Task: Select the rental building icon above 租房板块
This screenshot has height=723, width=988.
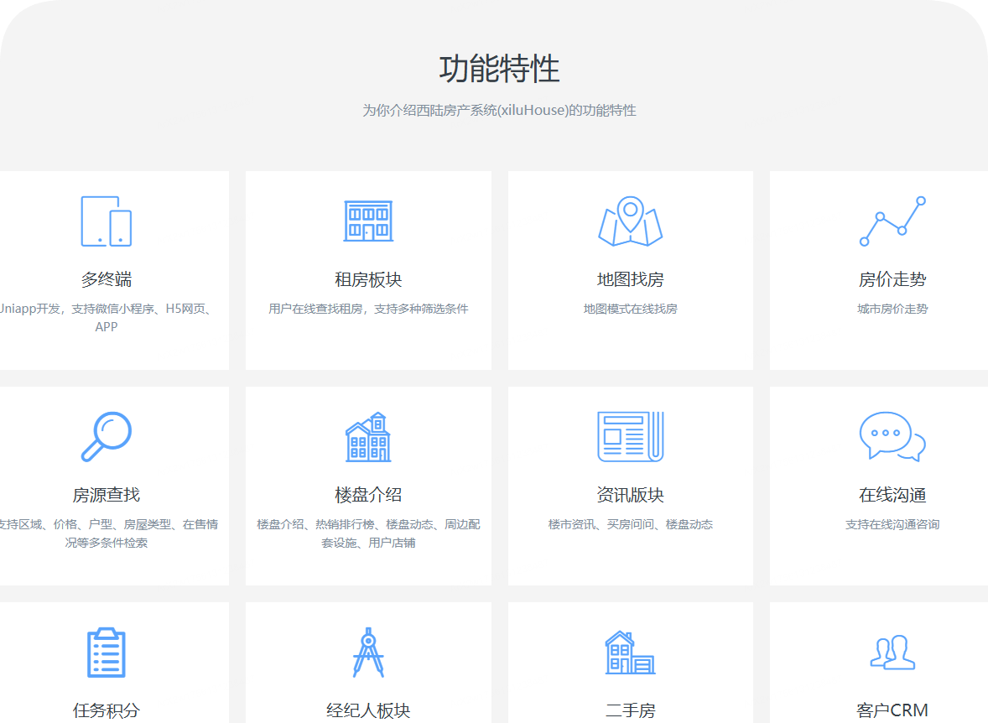Action: coord(368,221)
